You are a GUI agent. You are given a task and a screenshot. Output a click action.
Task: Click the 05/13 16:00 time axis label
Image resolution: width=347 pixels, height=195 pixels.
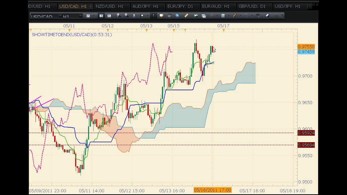tap(172, 191)
